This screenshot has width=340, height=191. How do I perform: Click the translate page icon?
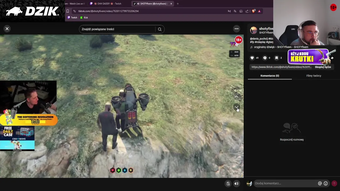tap(235, 11)
